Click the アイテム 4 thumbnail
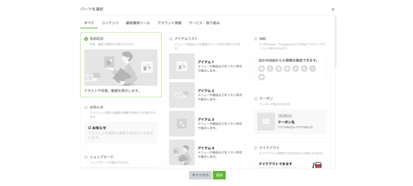The image size is (413, 186). [x=182, y=152]
